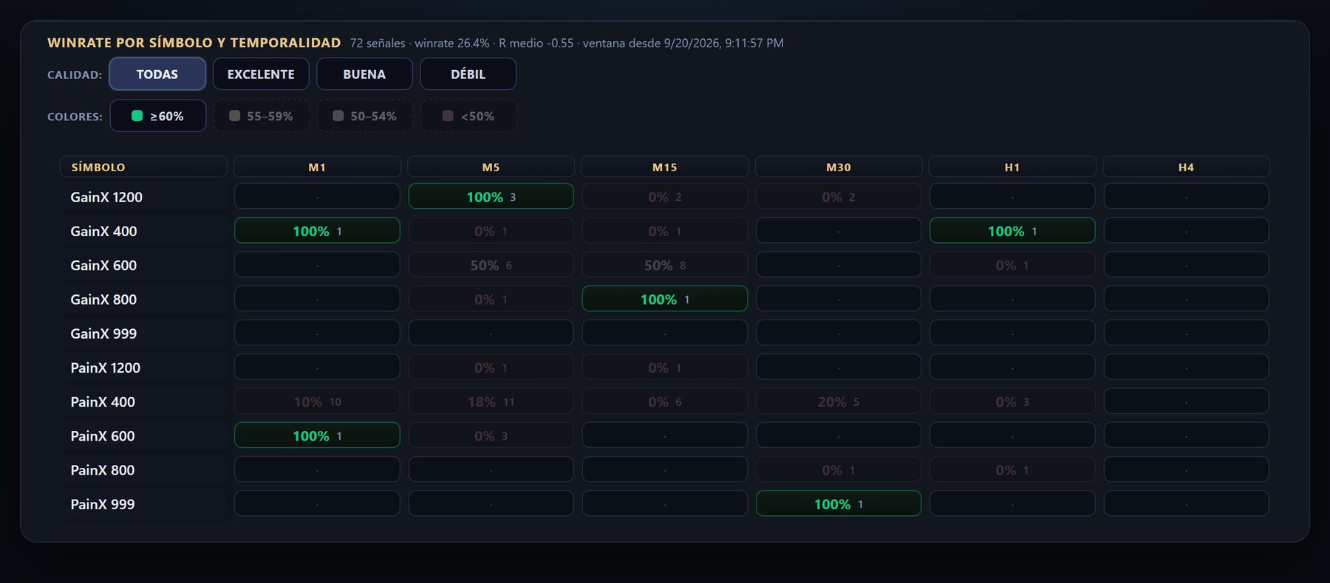1330x583 pixels.
Task: Click GainX 600 M5 50% cell
Action: 491,264
